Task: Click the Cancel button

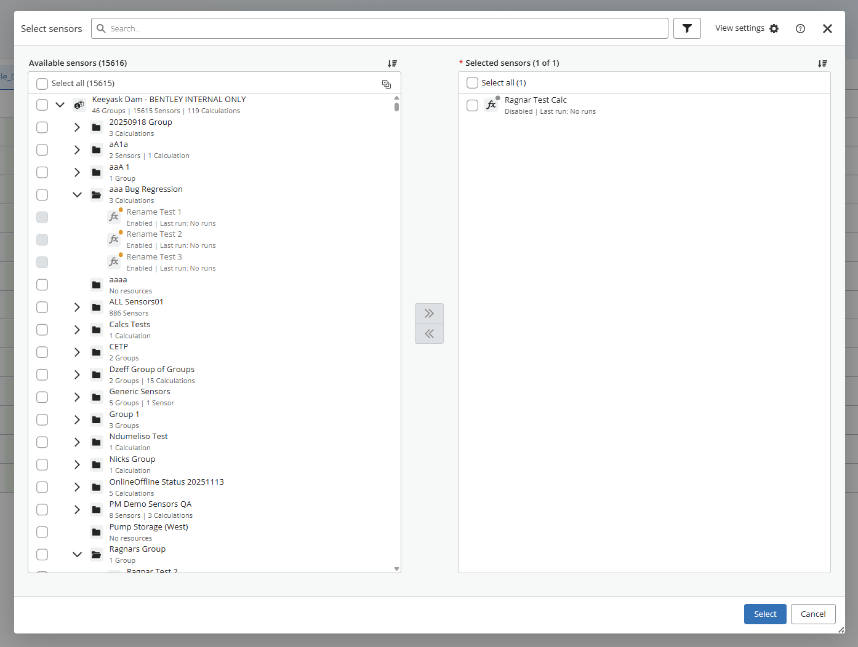Action: click(x=813, y=614)
